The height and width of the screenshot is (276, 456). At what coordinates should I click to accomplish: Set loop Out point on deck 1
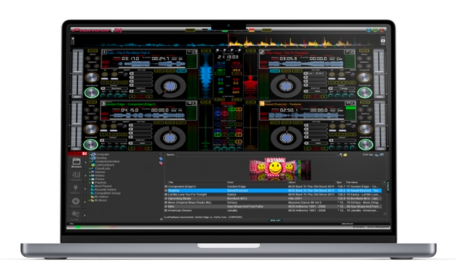click(115, 74)
